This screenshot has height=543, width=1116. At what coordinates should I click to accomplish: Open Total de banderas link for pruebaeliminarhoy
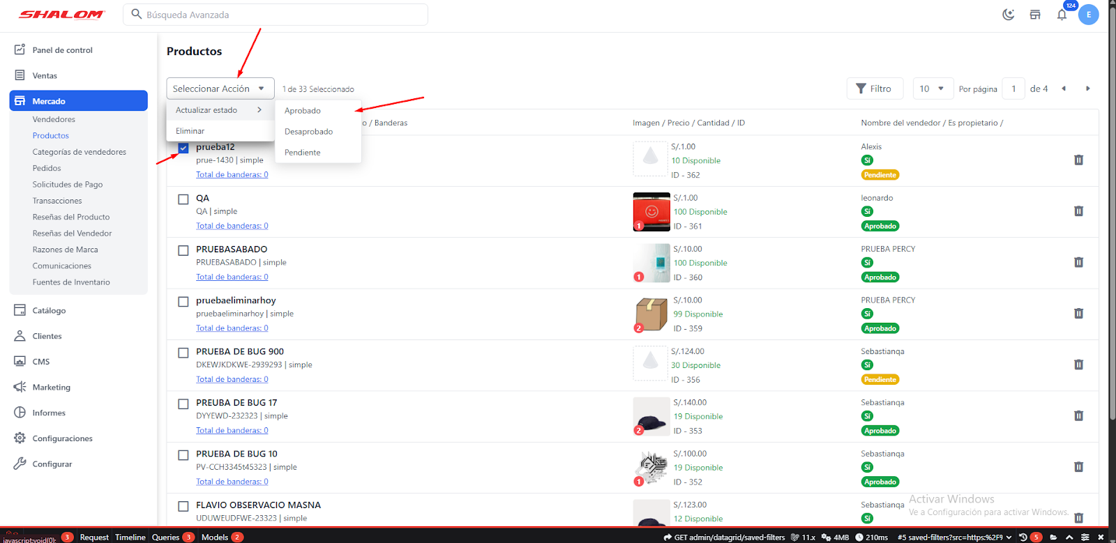click(232, 328)
